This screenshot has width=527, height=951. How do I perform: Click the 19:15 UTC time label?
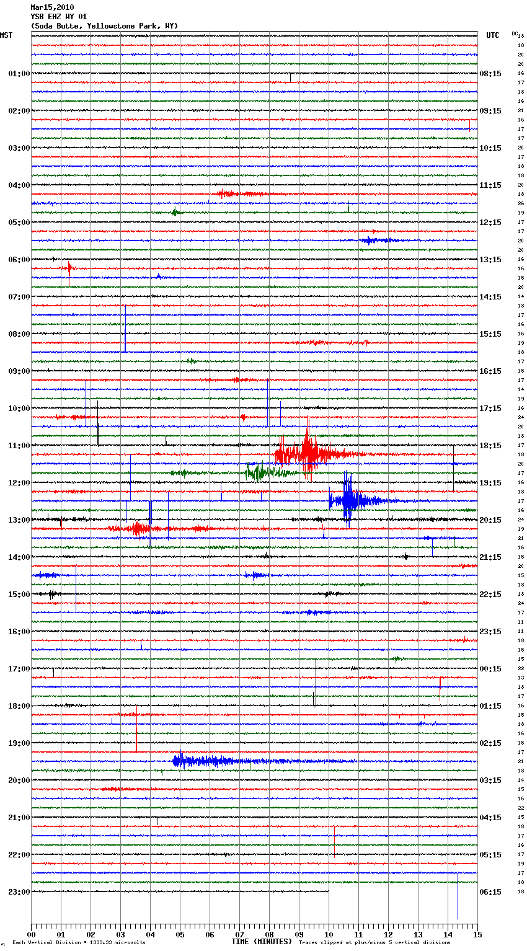[x=490, y=483]
